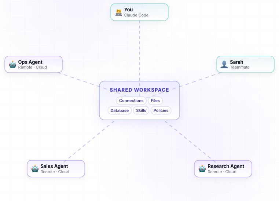Click "Remote · Cloud" under Research Agent
Viewport: 279px width, 201px height.
(x=222, y=172)
